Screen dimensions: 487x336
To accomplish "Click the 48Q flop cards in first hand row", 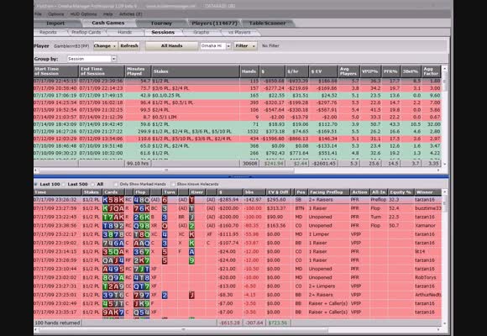I will click(x=142, y=200).
